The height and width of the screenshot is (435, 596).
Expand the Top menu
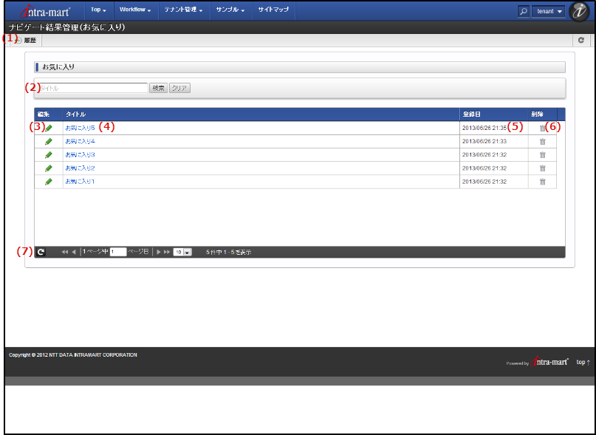(x=98, y=10)
